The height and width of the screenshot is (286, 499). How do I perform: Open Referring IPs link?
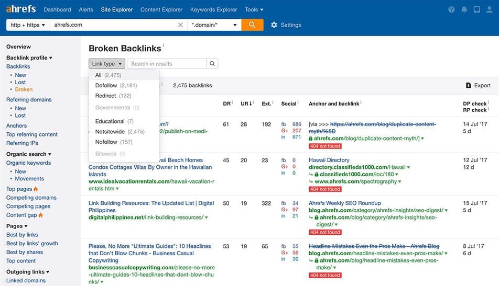22,143
